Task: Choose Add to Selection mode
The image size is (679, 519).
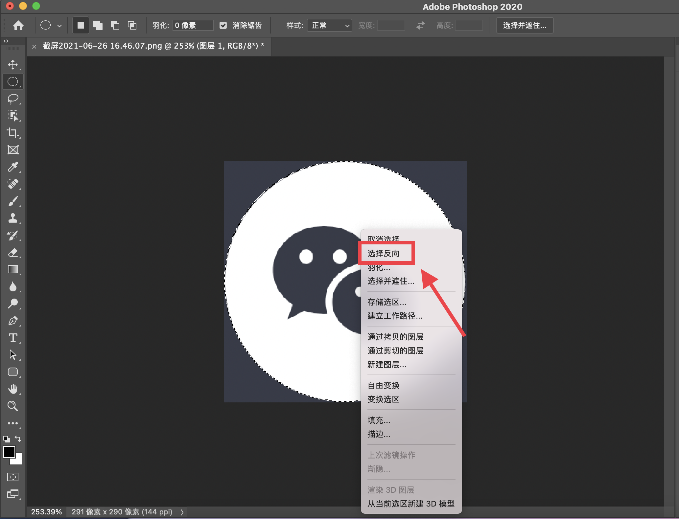Action: coord(98,25)
